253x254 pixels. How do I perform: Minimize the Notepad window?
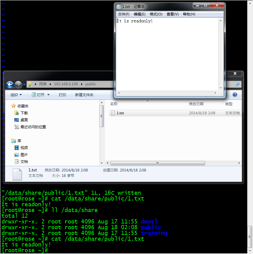197,5
